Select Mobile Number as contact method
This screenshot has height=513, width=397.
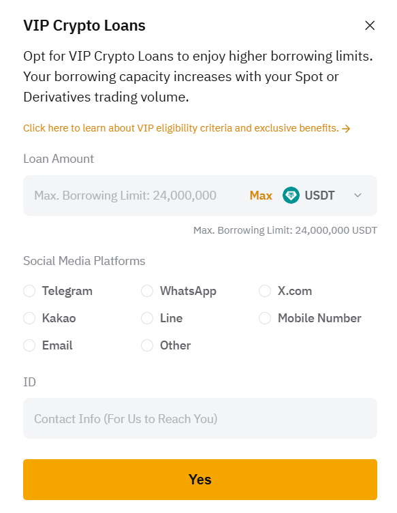click(x=265, y=318)
